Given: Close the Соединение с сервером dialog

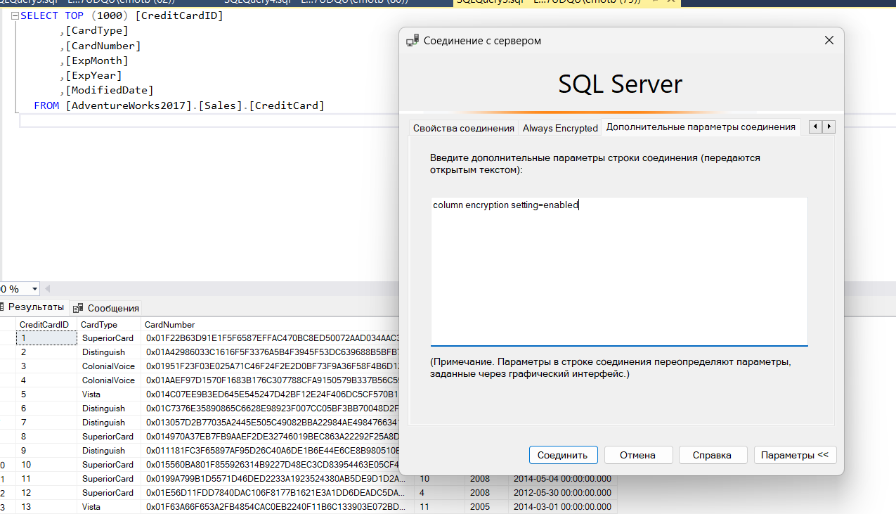Looking at the screenshot, I should pos(829,41).
